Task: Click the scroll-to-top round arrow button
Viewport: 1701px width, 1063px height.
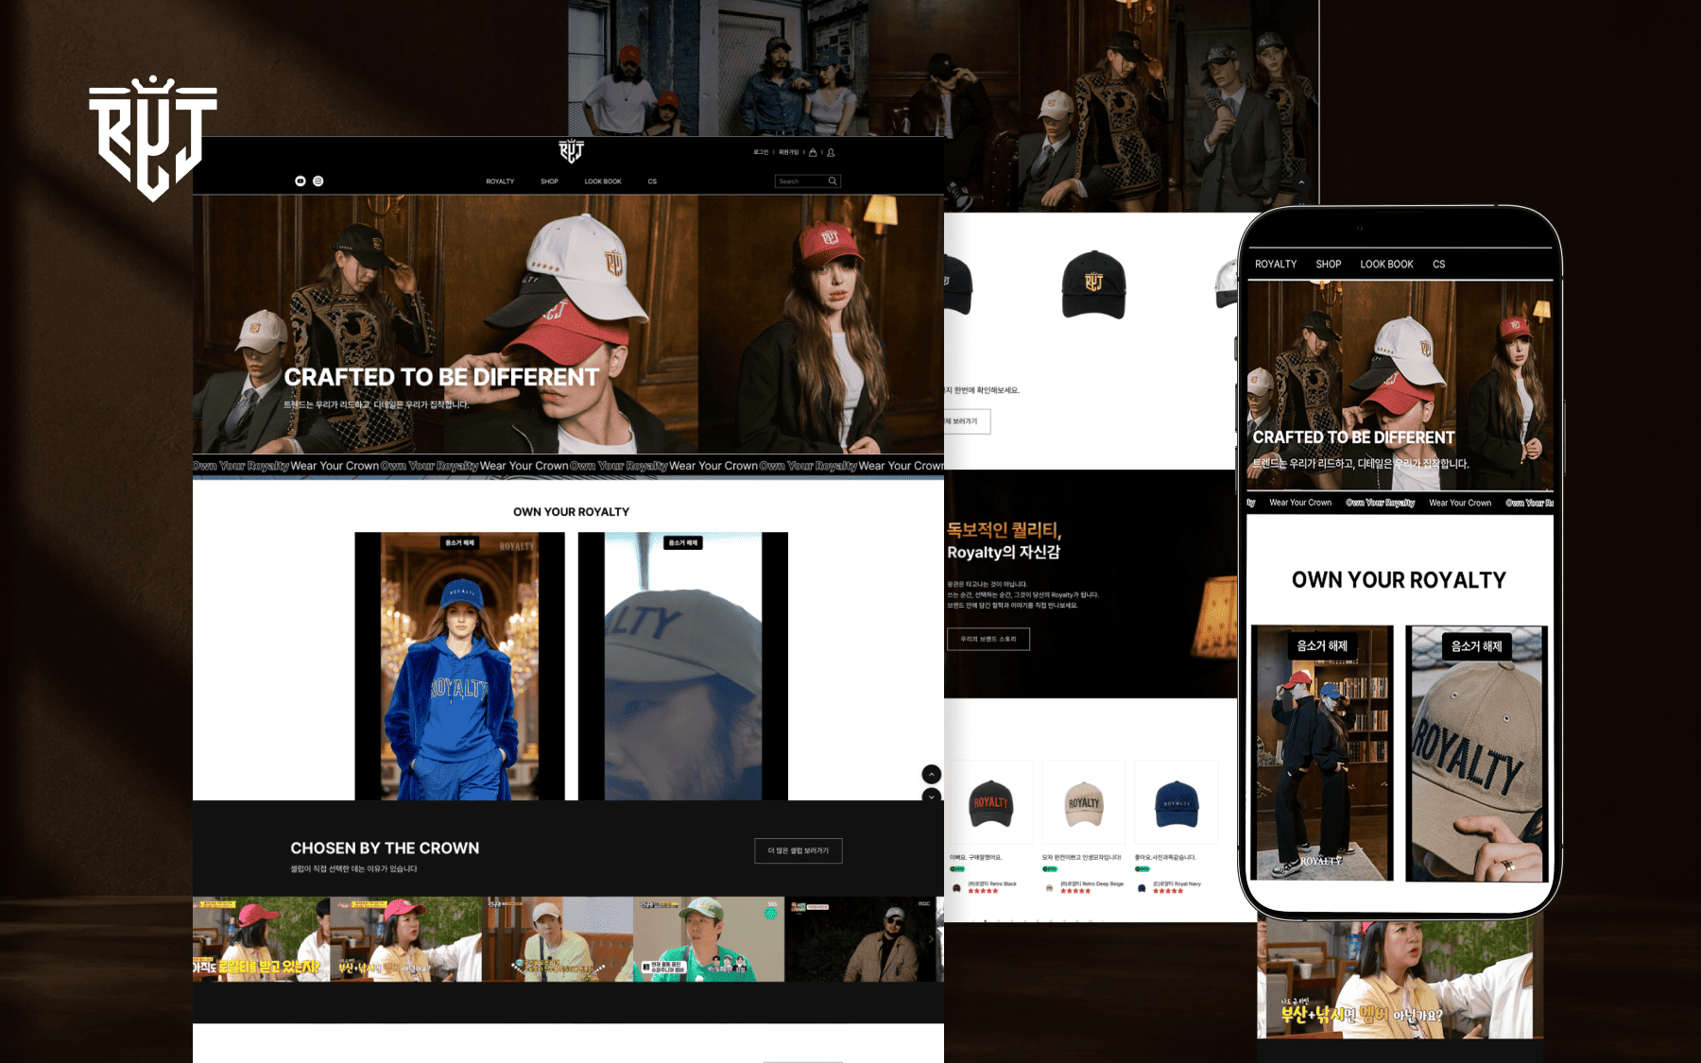Action: [x=932, y=774]
